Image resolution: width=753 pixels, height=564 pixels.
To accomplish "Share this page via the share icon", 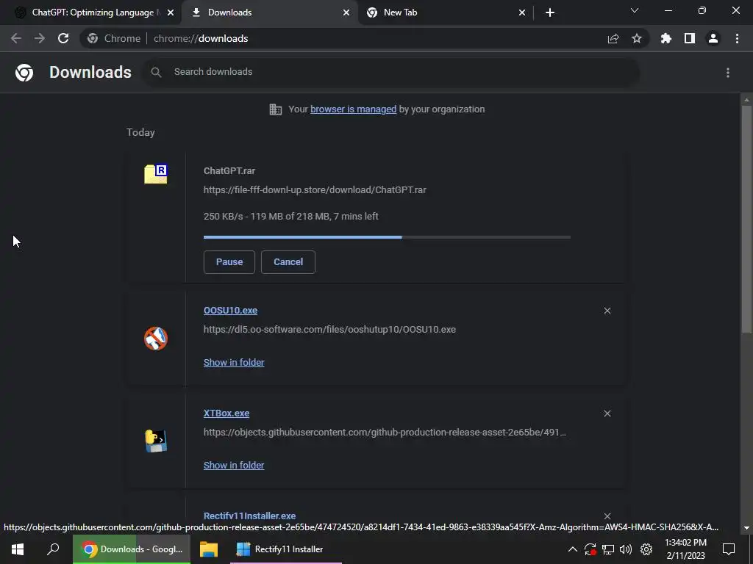I will (613, 39).
